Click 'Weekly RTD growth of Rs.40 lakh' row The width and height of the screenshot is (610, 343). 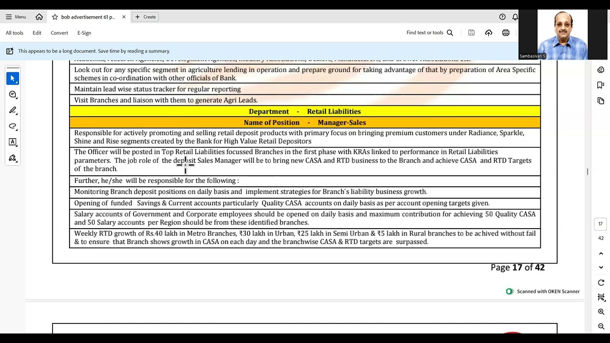(x=305, y=238)
